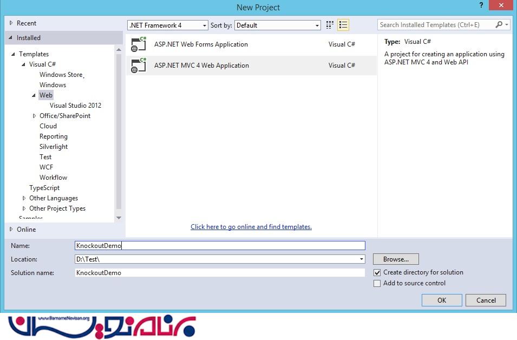Collapse the Templates tree node

pyautogui.click(x=13, y=54)
